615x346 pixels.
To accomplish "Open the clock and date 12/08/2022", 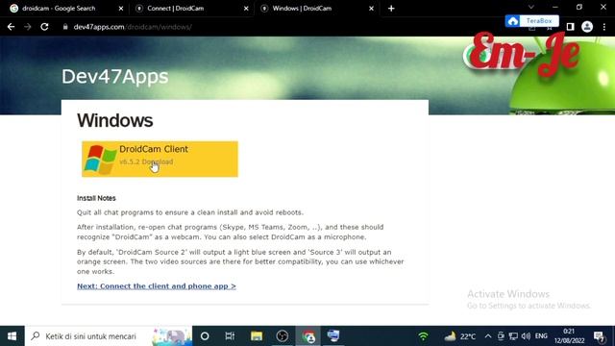I will click(x=569, y=336).
